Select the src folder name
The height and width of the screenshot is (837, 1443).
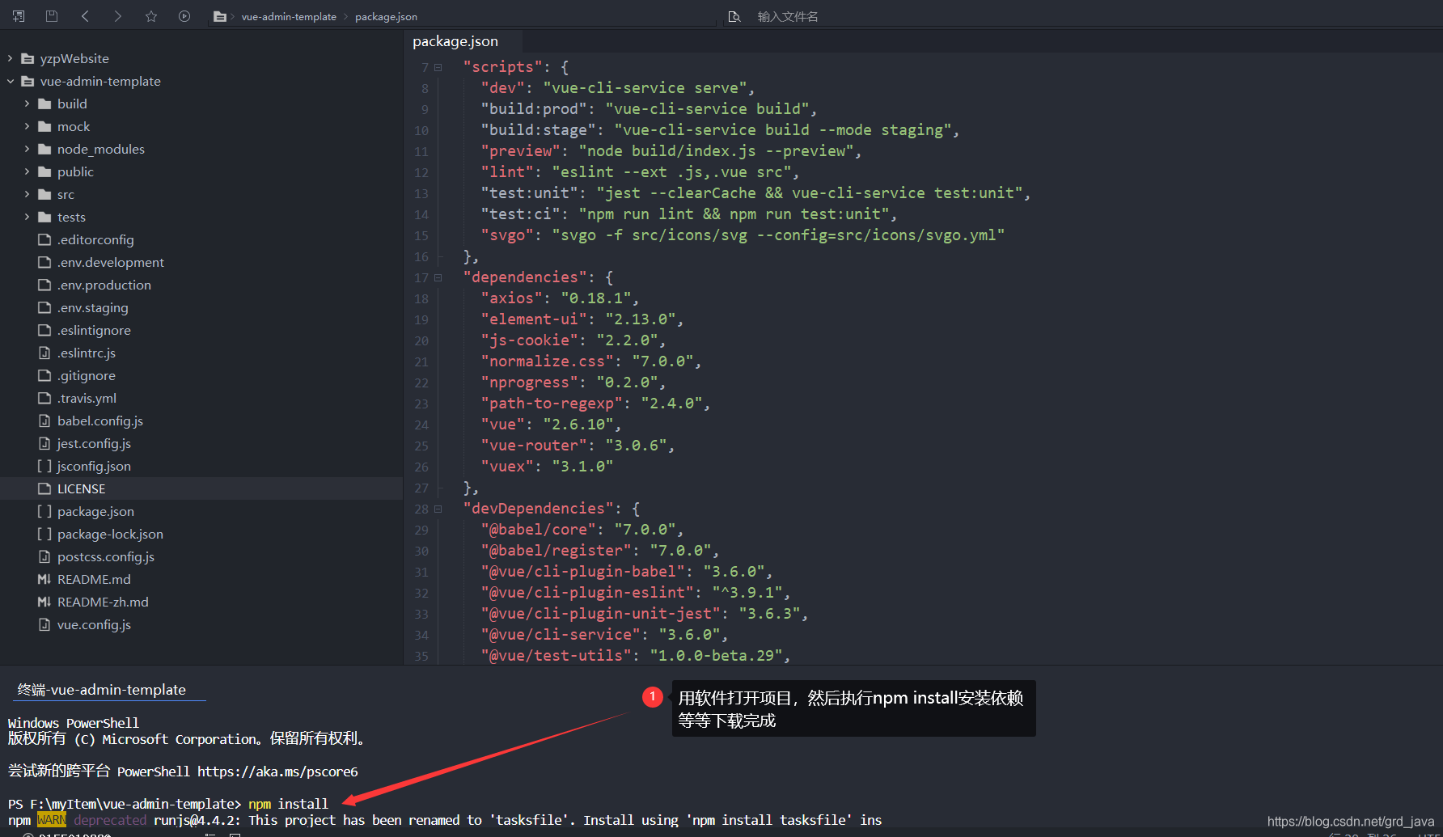(x=66, y=194)
